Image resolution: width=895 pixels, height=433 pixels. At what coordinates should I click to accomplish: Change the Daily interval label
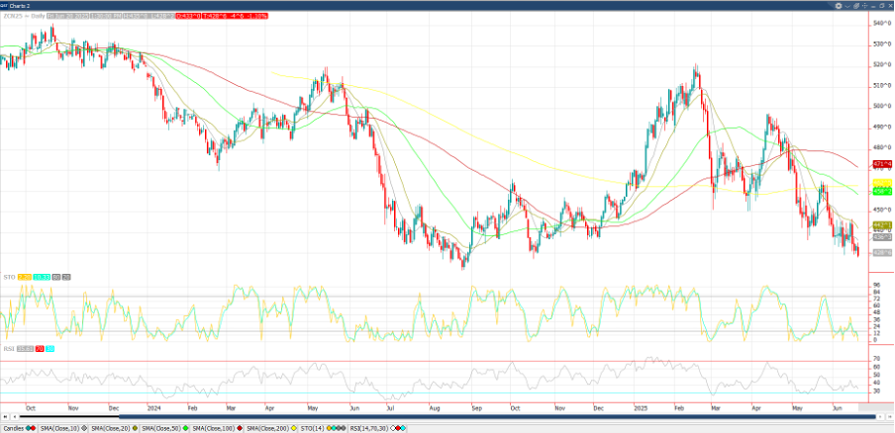(x=37, y=17)
